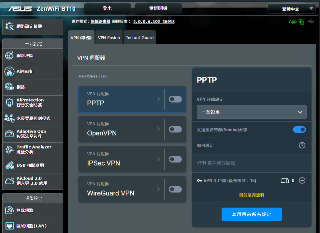The height and width of the screenshot is (233, 320).
Task: Click the help question mark beside 如何設定
Action: point(302,145)
